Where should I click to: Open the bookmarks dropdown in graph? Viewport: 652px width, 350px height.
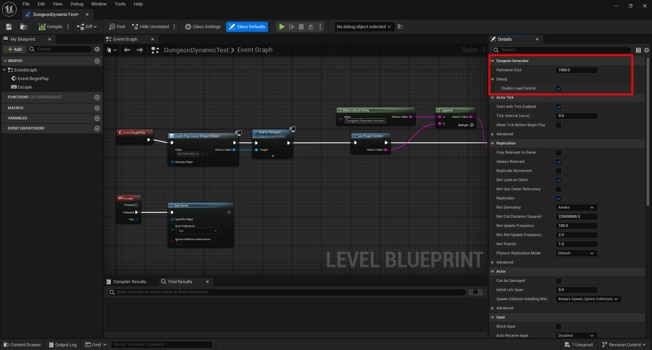point(112,50)
